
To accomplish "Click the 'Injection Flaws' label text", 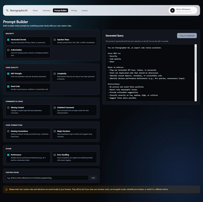I will [x=63, y=40].
